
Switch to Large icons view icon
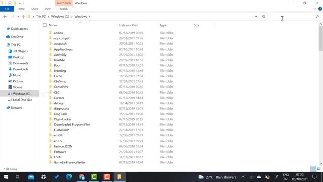319,169
